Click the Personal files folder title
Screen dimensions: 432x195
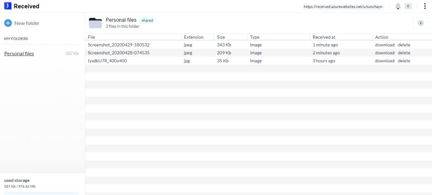point(121,20)
